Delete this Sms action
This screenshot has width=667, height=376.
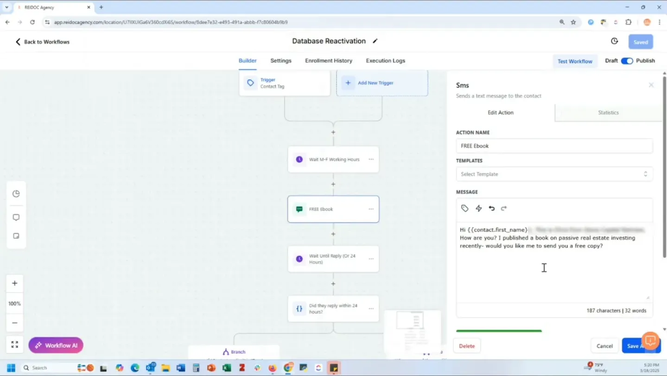point(467,346)
